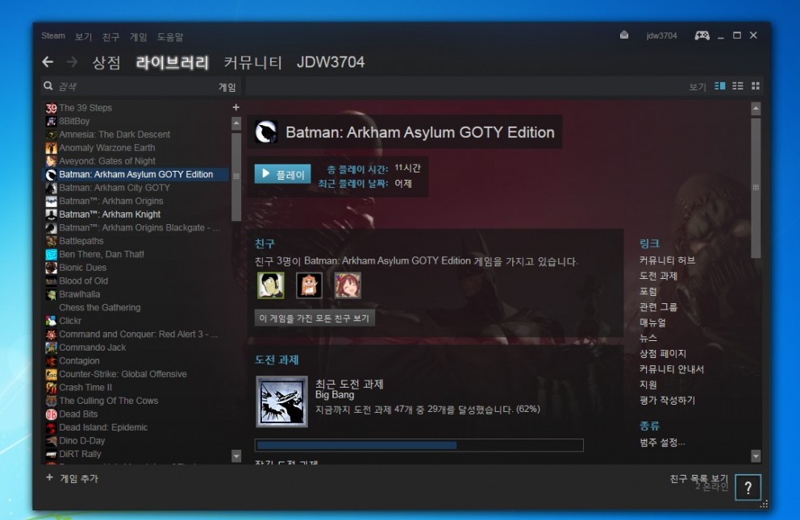This screenshot has width=800, height=520.
Task: Launch Big Picture mode controller icon
Action: 702,35
